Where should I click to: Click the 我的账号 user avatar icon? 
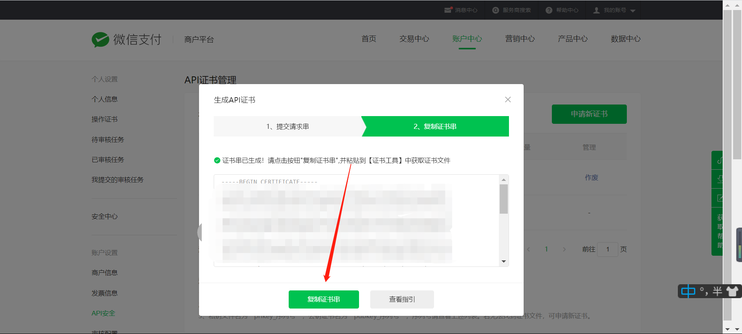point(597,10)
